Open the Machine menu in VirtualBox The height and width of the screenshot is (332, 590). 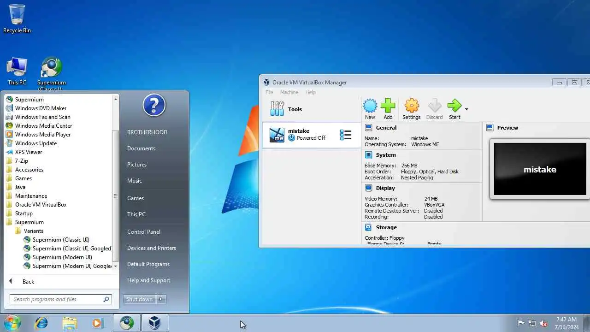click(x=289, y=92)
